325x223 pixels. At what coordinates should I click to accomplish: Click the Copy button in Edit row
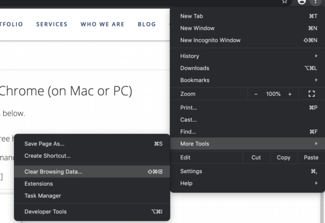click(x=284, y=158)
